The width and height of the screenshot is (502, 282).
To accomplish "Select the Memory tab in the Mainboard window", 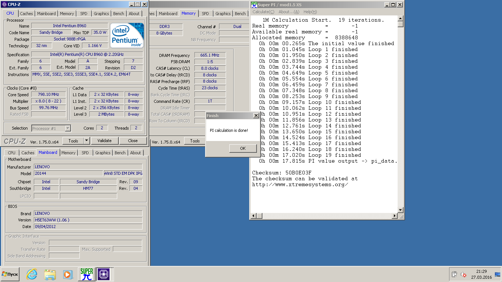I will coord(68,153).
